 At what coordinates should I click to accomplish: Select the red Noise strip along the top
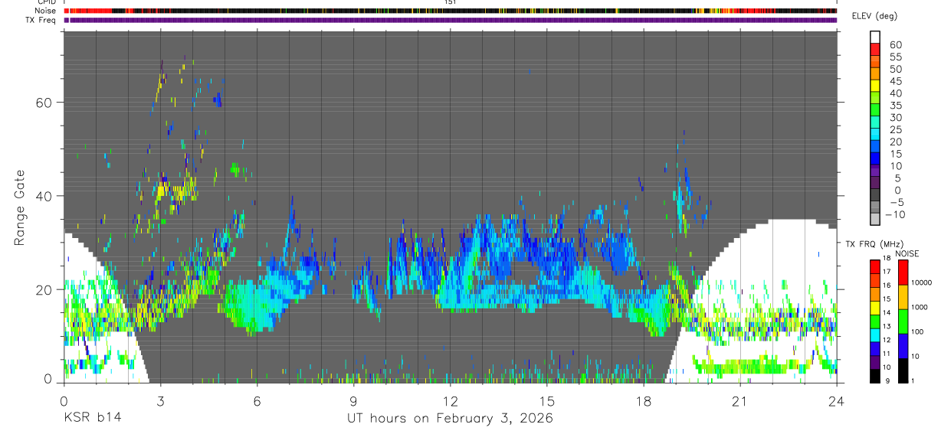coord(451,11)
